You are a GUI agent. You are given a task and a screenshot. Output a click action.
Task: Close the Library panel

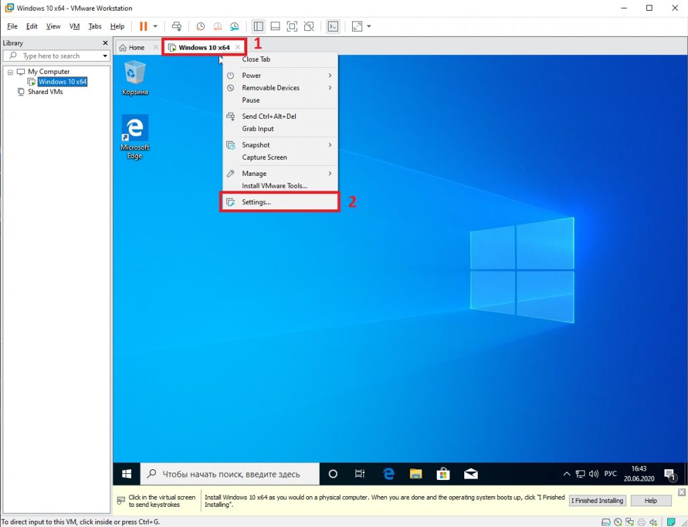105,43
